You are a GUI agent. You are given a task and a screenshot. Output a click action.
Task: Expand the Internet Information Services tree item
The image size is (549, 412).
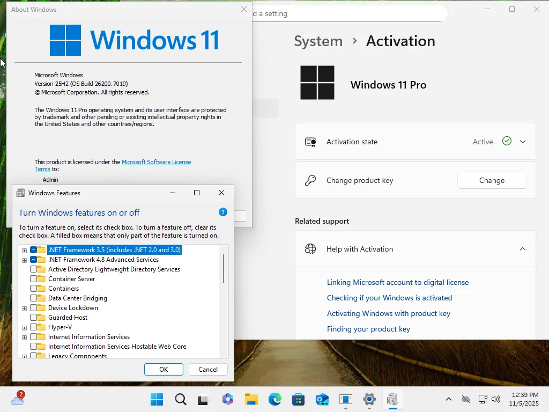click(24, 337)
